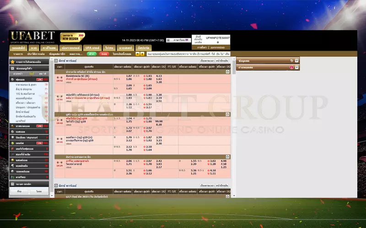366x228 pixels.
Task: Collapse the first mix parlay section box
Action: tap(56, 61)
